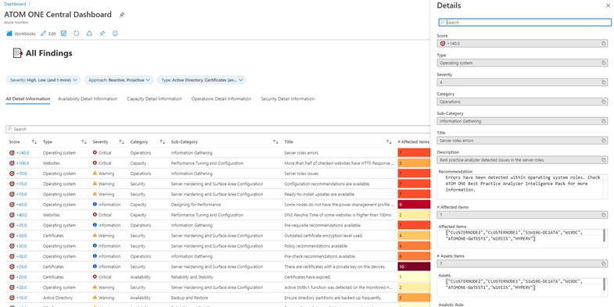Switch to Operations Detail Information tab
The image size is (614, 307).
(x=221, y=99)
